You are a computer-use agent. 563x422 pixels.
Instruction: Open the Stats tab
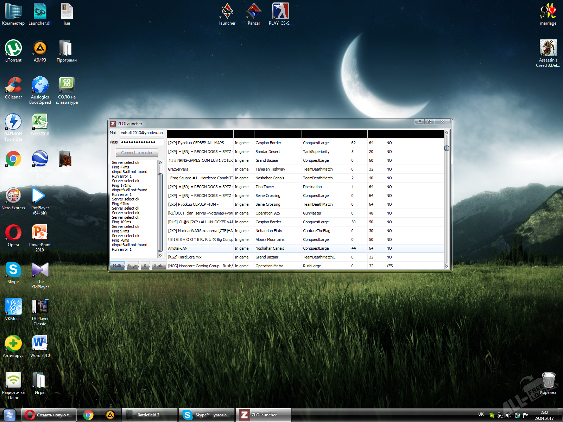pos(158,266)
